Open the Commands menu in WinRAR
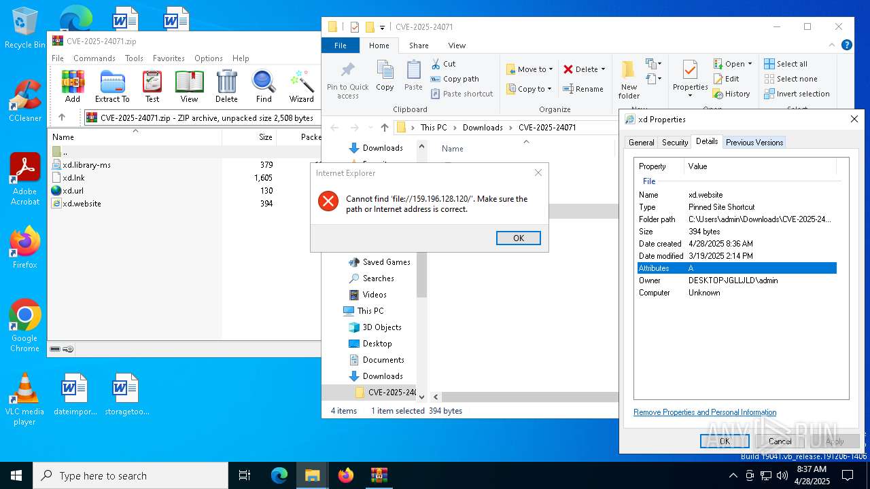Screen dimensions: 870x489 pyautogui.click(x=94, y=58)
